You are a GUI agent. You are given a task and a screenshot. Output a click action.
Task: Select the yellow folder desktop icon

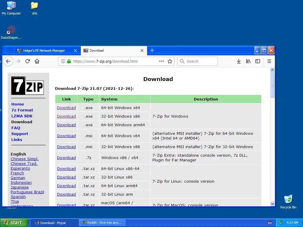click(x=34, y=8)
